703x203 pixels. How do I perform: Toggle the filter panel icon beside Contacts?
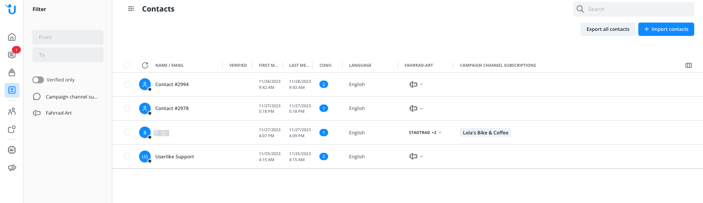[x=131, y=9]
